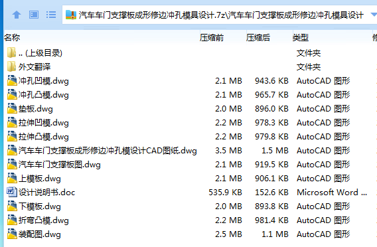The image size is (377, 247).
Task: Switch to the icon view mode button
Action: click(x=34, y=15)
